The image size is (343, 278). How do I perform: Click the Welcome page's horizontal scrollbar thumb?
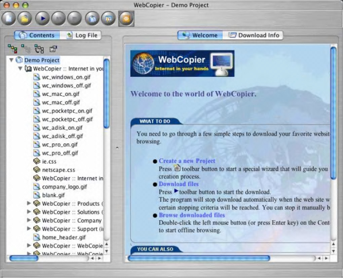199,258
